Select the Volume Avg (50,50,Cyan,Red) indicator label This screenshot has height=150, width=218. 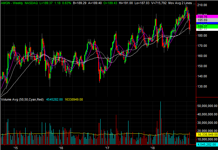[x=22, y=99]
